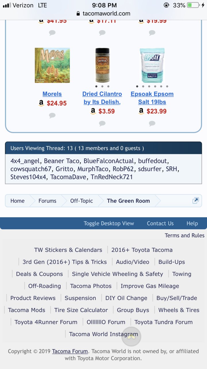Go to Off-Topic breadcrumb
This screenshot has height=369, width=207.
[82, 201]
